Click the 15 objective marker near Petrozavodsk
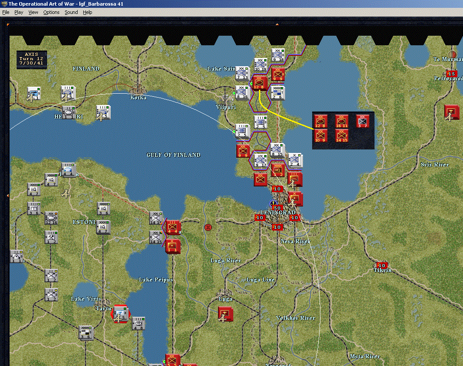Image resolution: width=463 pixels, height=366 pixels. pos(452,74)
